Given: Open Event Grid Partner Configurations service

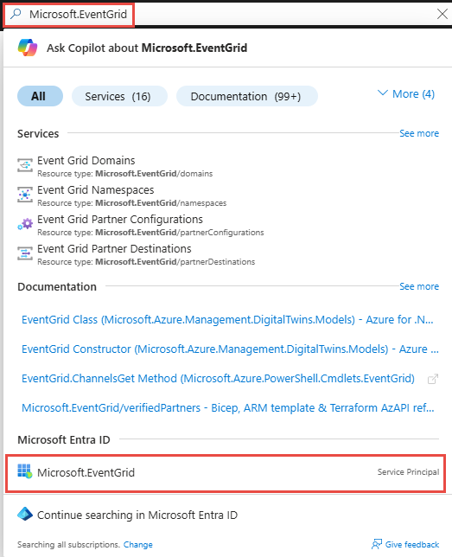Looking at the screenshot, I should point(120,220).
